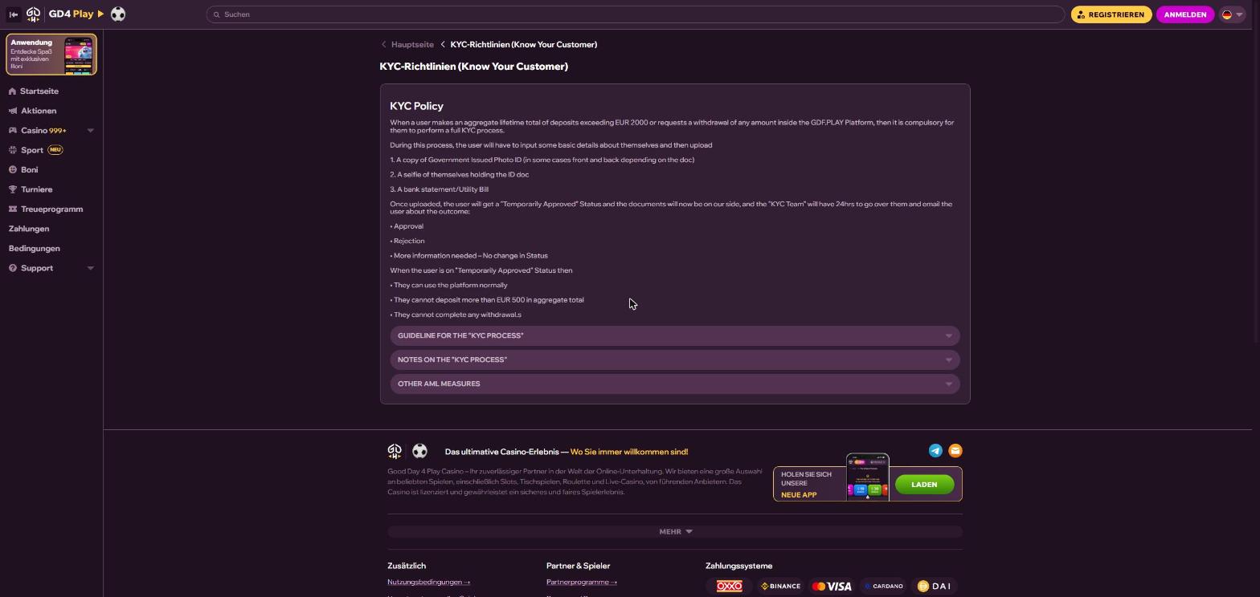Click the OXXO payment logo
Viewport: 1260px width, 597px height.
coord(729,587)
